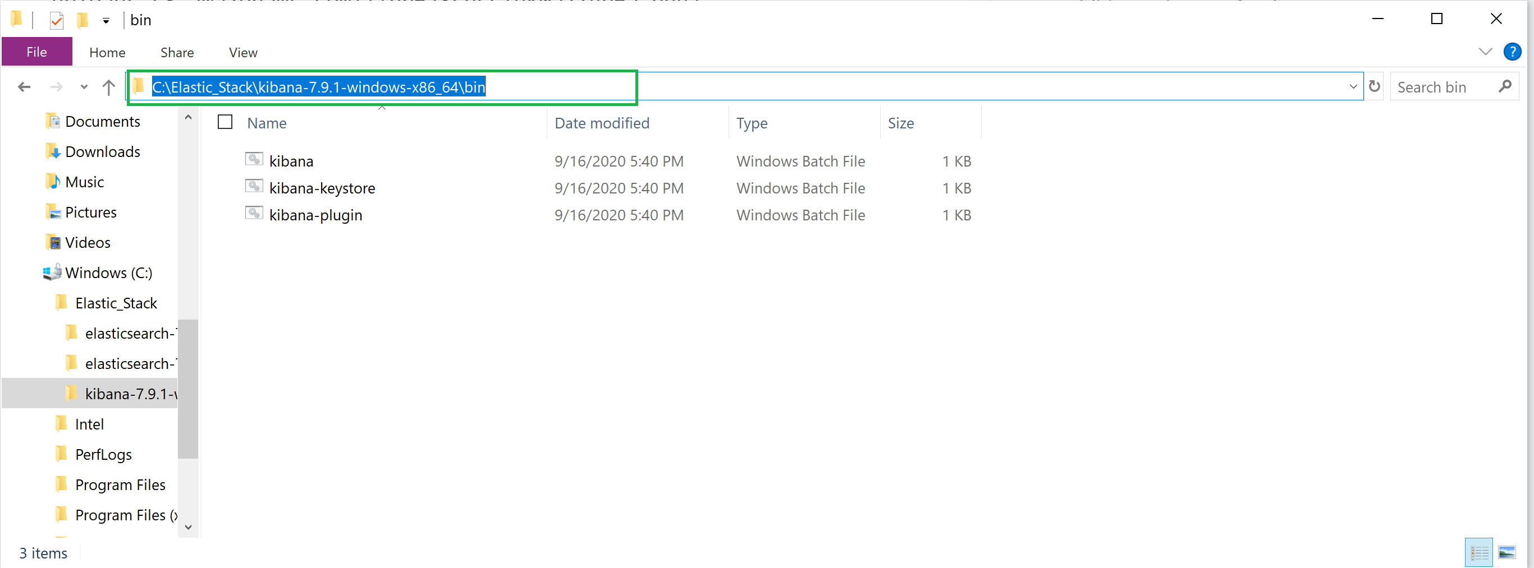Click the search magnifier icon
This screenshot has width=1534, height=568.
pyautogui.click(x=1505, y=87)
